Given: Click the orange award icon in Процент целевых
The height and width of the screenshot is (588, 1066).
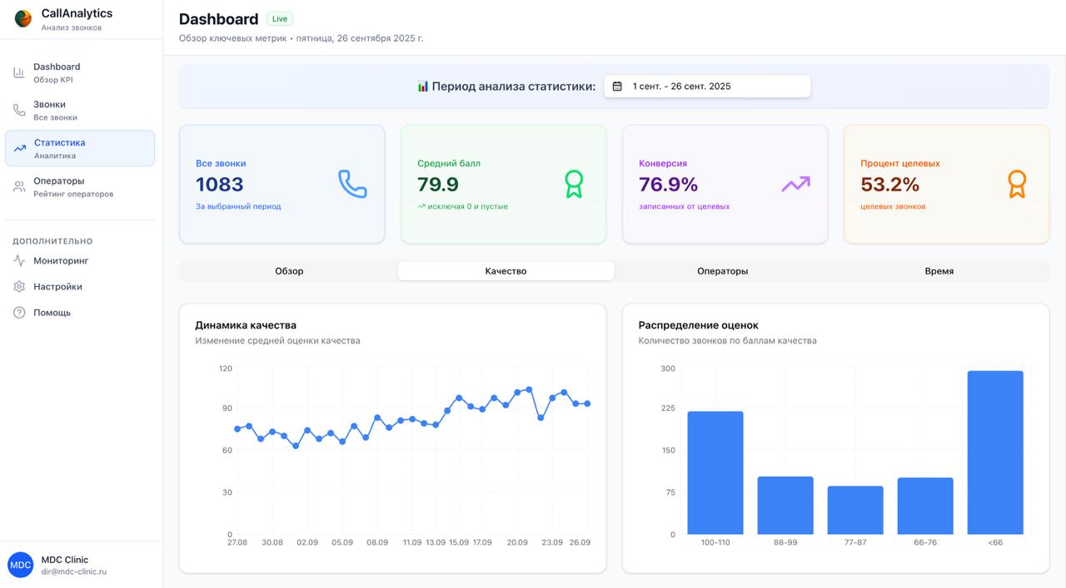Looking at the screenshot, I should click(x=1017, y=184).
